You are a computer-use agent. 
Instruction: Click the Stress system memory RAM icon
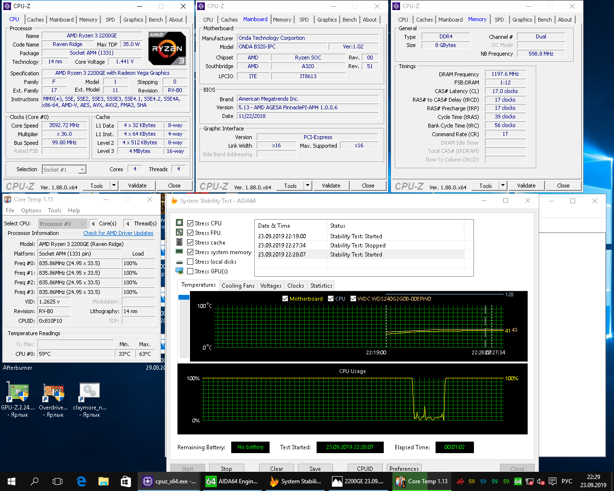pyautogui.click(x=179, y=252)
